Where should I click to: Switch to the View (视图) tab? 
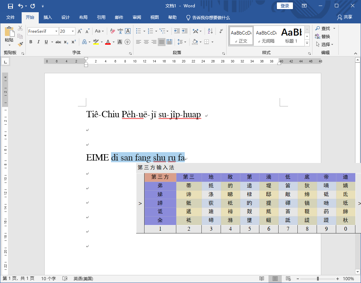click(154, 17)
